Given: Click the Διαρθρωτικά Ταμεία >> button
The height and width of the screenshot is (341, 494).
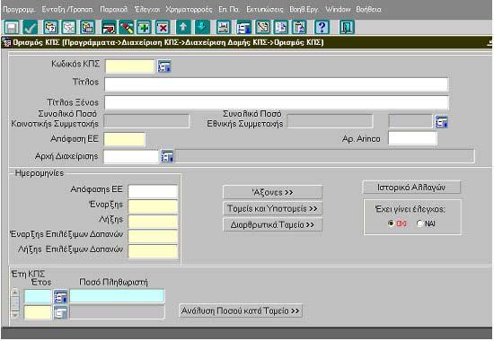Looking at the screenshot, I should [x=272, y=225].
